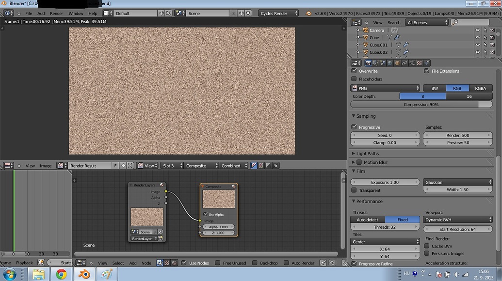Image resolution: width=502 pixels, height=281 pixels.
Task: Open the Dynamic BVH viewport dropdown
Action: (458, 219)
